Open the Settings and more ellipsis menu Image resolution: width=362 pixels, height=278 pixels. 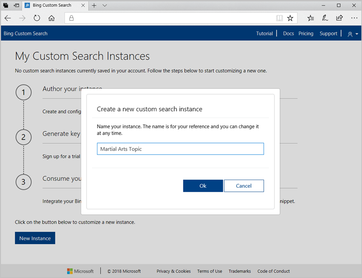tap(354, 18)
